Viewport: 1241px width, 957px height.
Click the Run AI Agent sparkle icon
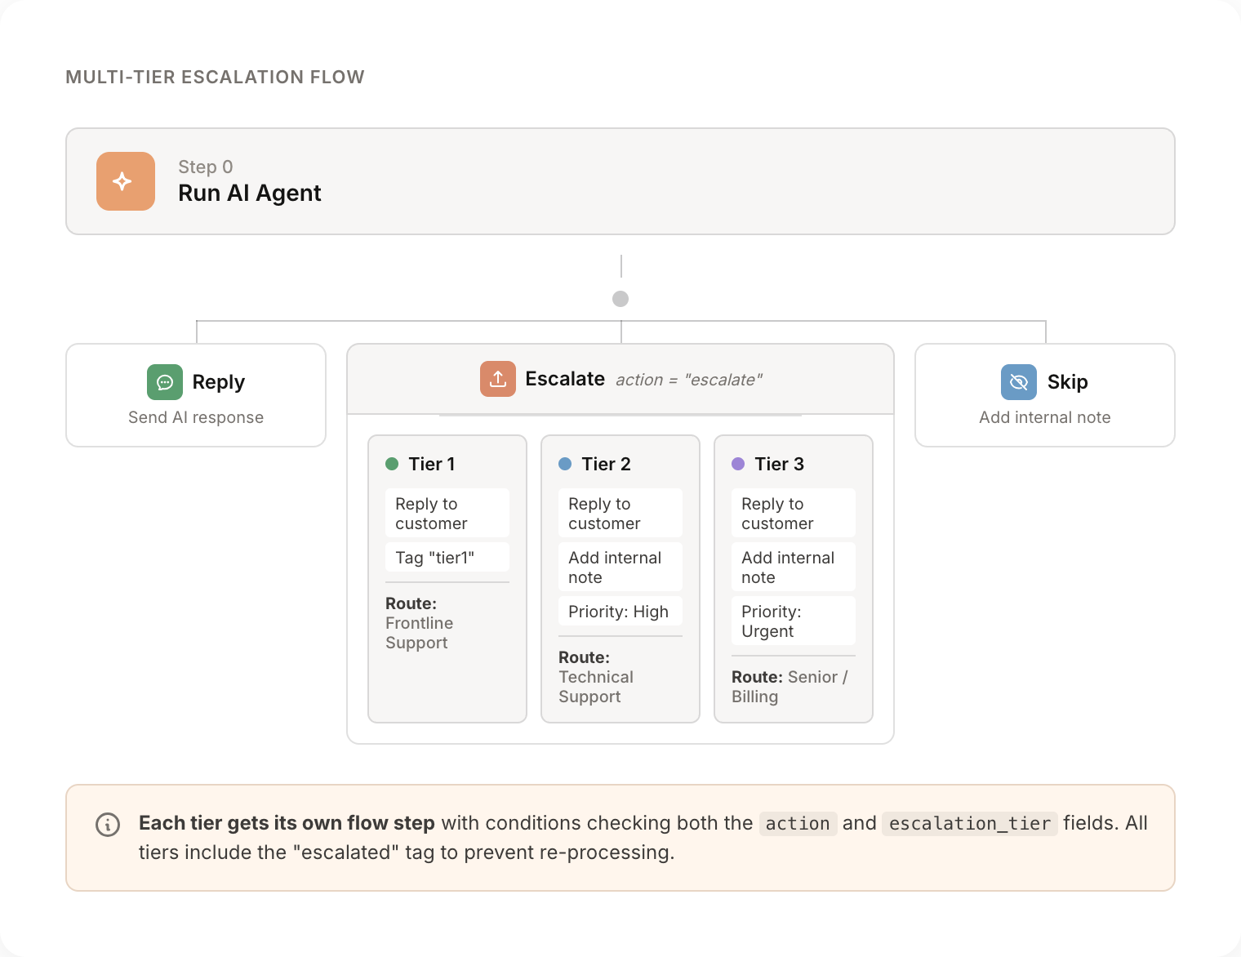[x=125, y=181]
